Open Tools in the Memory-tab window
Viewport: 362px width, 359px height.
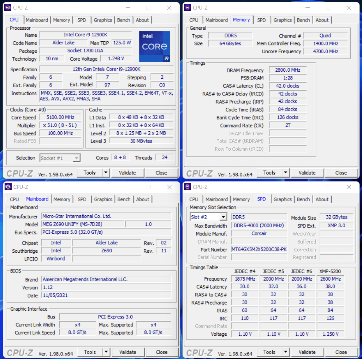click(269, 173)
